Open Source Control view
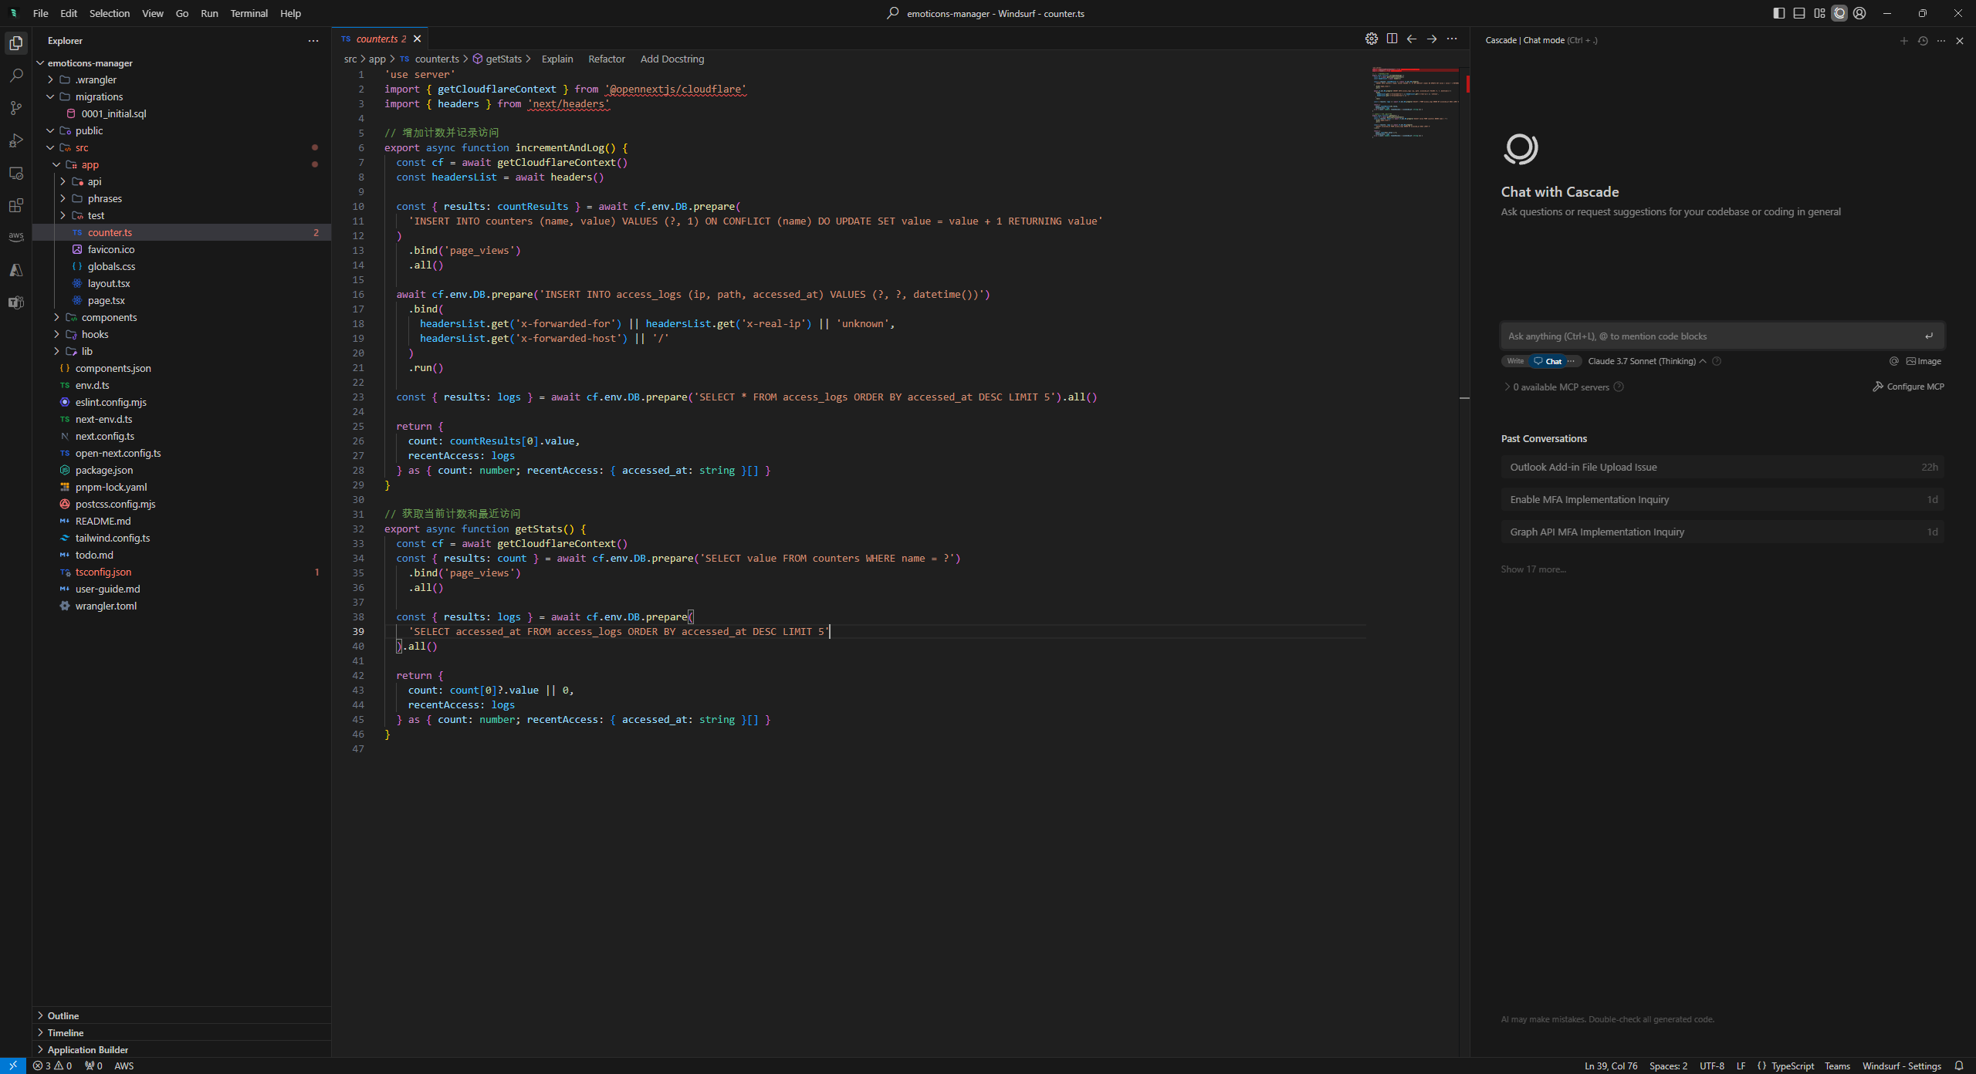1976x1074 pixels. [16, 108]
